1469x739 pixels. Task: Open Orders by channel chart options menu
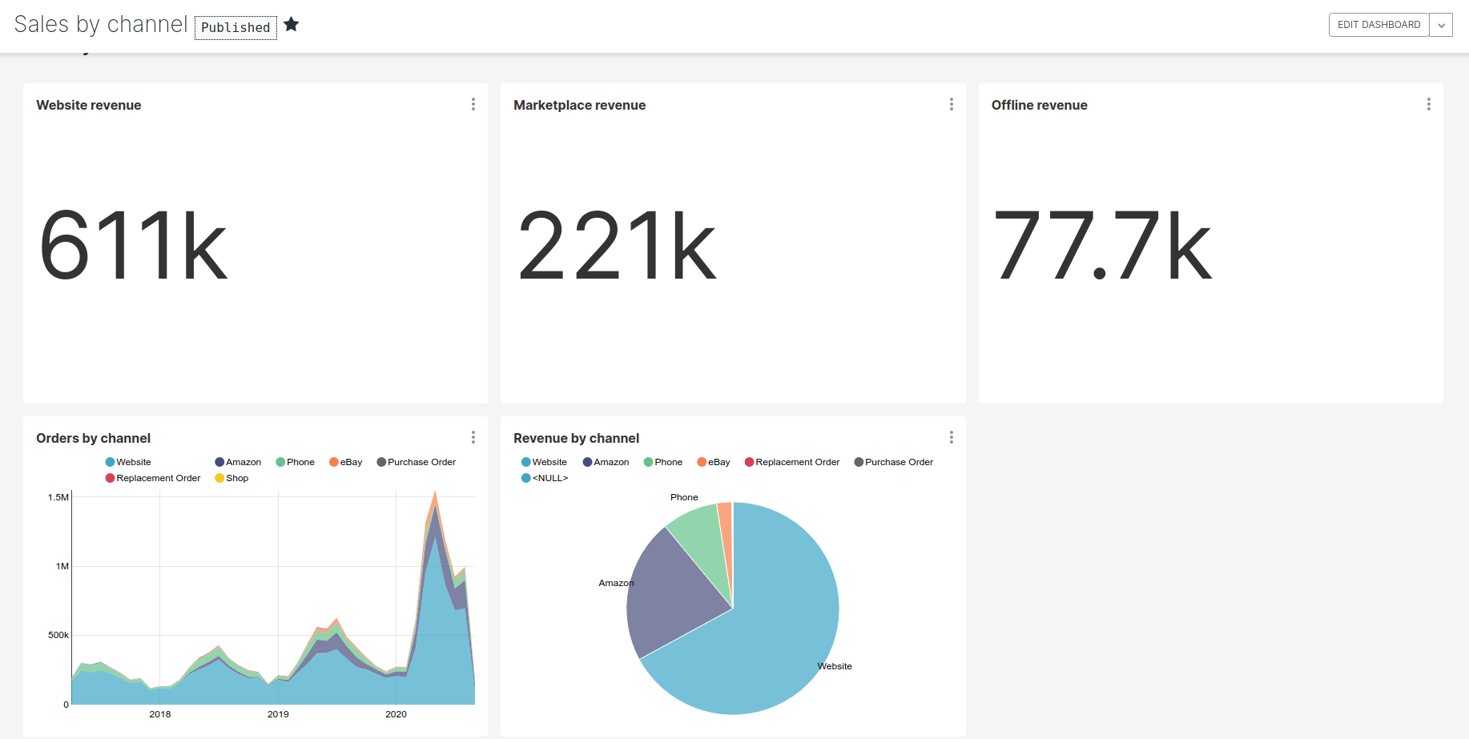(473, 437)
